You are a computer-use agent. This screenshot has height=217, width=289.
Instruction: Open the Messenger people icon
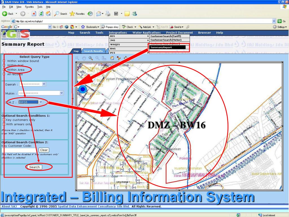point(134,14)
